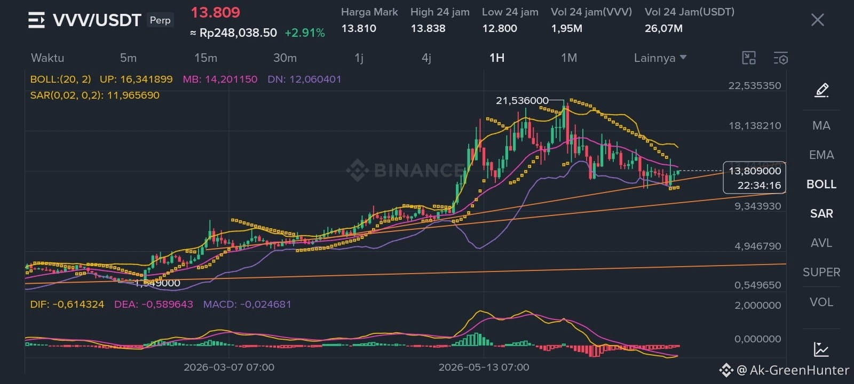This screenshot has height=384, width=854.
Task: Tap the Perp contract badge
Action: (x=160, y=20)
